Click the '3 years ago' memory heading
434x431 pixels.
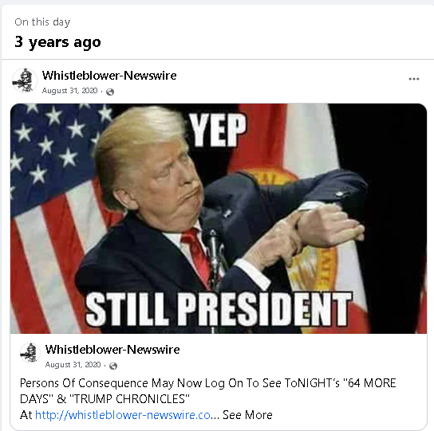pyautogui.click(x=57, y=42)
